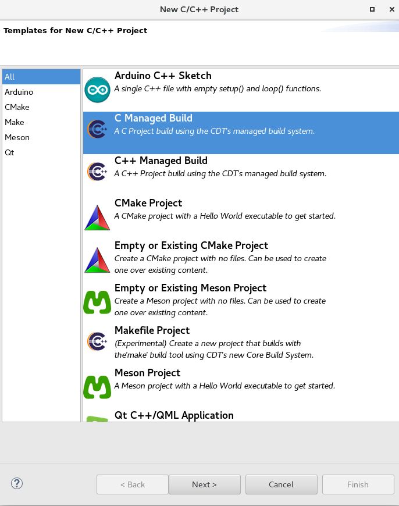The width and height of the screenshot is (399, 506).
Task: Pick Empty or Existing Meson Project title
Action: (x=190, y=288)
